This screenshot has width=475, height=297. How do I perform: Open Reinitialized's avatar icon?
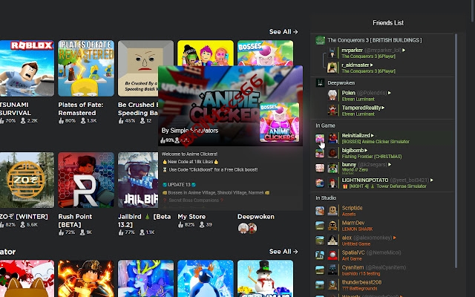coord(332,138)
